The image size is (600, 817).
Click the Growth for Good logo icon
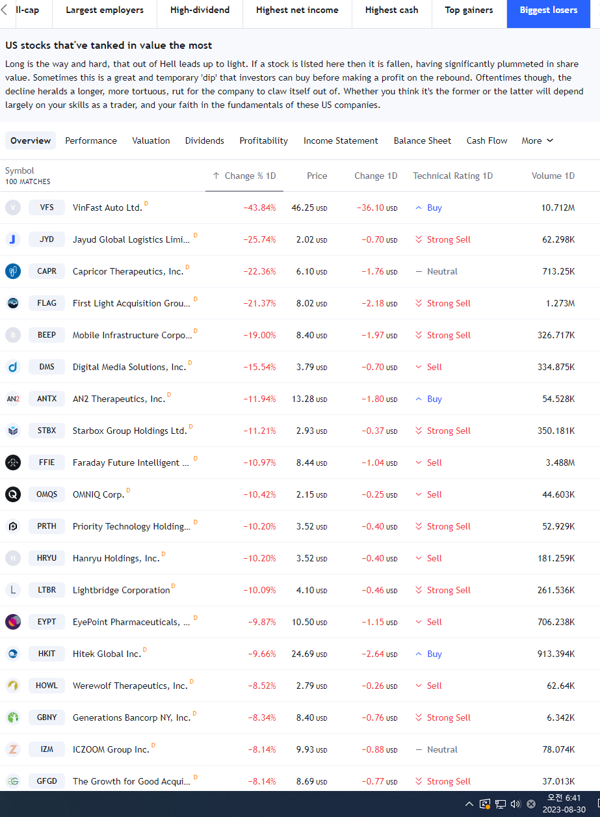(13, 781)
